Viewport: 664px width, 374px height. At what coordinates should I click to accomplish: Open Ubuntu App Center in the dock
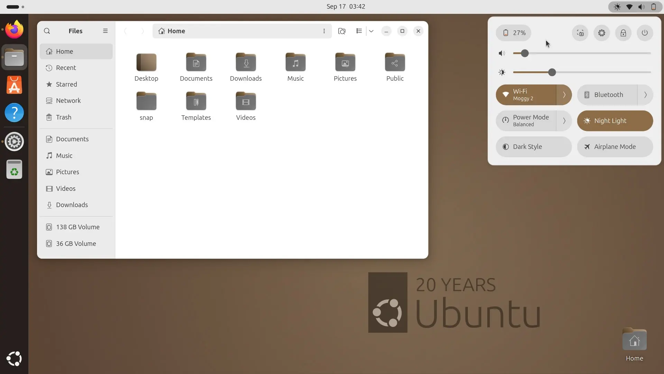14,85
